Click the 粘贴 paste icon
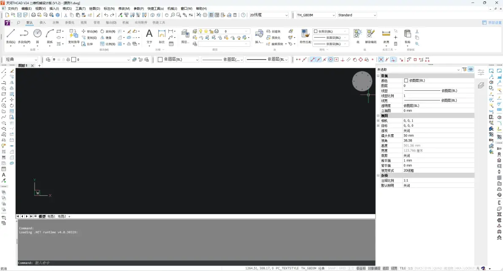Image resolution: width=503 pixels, height=271 pixels. (407, 36)
